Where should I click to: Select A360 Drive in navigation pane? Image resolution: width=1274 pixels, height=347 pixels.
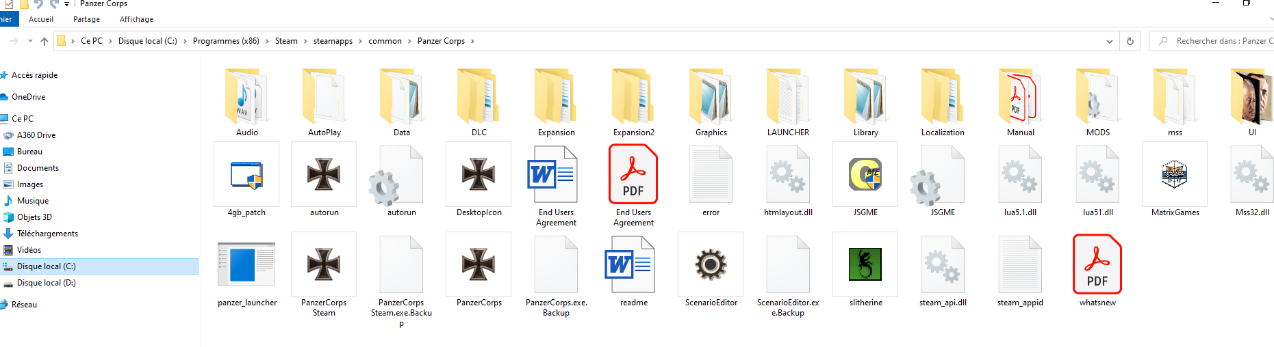tap(36, 135)
